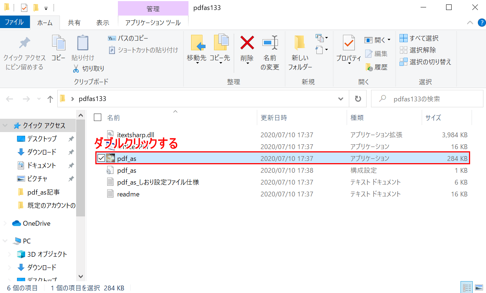
Task: Click Select all (すべて選択)
Action: click(419, 38)
